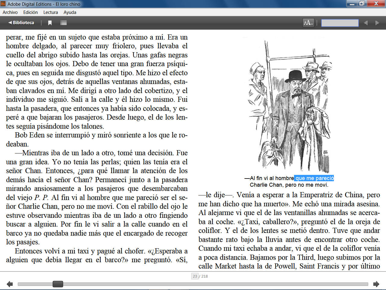This screenshot has width=386, height=290.
Task: Click the Adobe Digital Editions title bar icon
Action: 3,4
